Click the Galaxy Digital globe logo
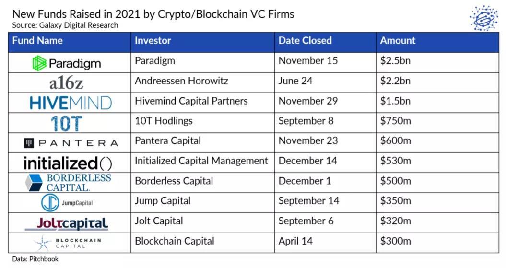518x268 pixels. [x=483, y=18]
